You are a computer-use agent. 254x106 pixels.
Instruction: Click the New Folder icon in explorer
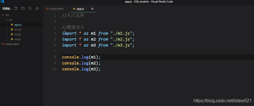23,8
